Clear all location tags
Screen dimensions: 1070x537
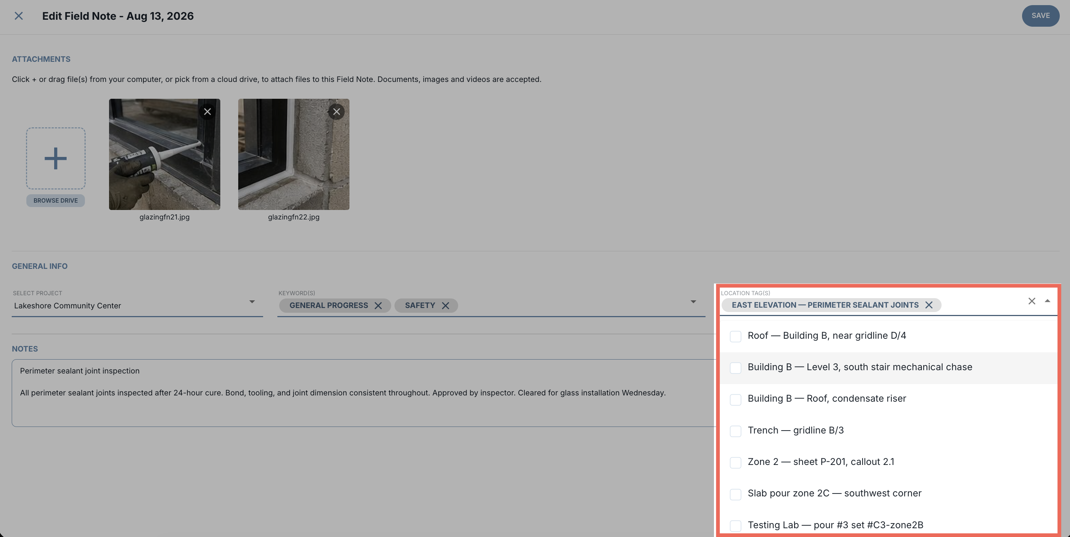click(1032, 301)
